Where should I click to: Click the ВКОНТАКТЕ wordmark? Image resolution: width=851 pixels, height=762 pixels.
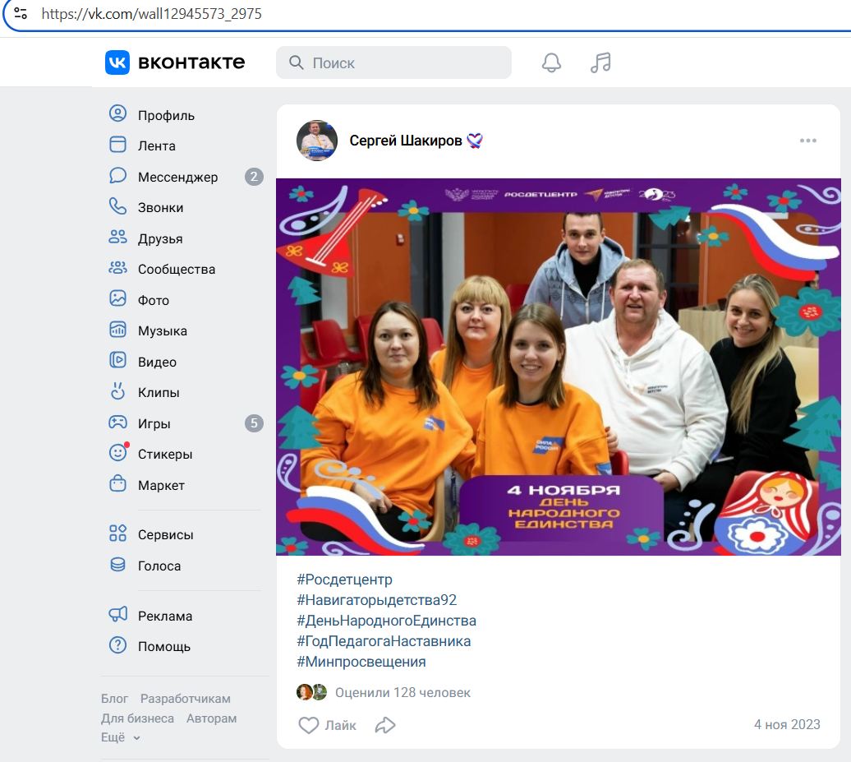tap(191, 62)
